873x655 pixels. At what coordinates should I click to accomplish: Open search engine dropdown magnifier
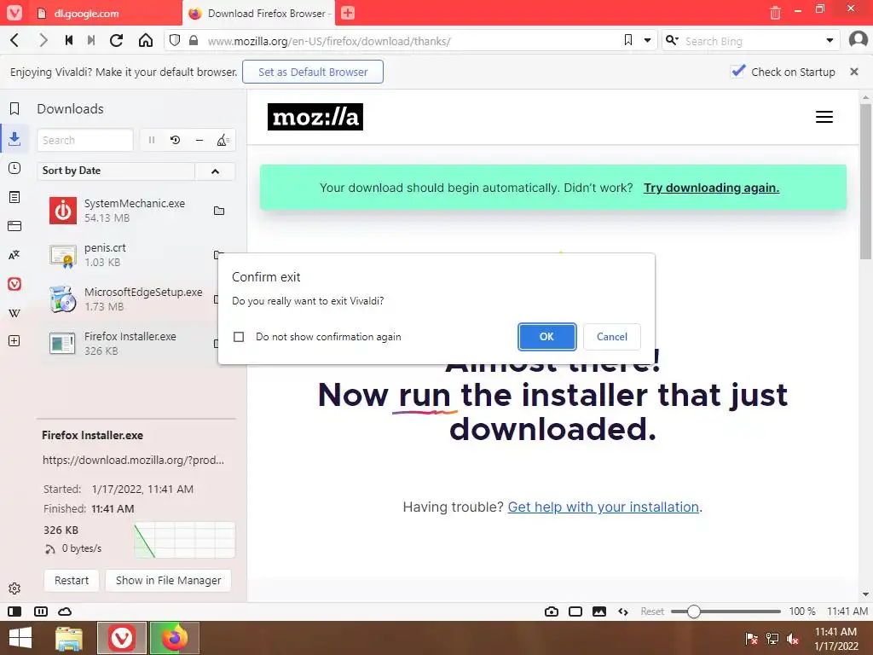(x=672, y=40)
